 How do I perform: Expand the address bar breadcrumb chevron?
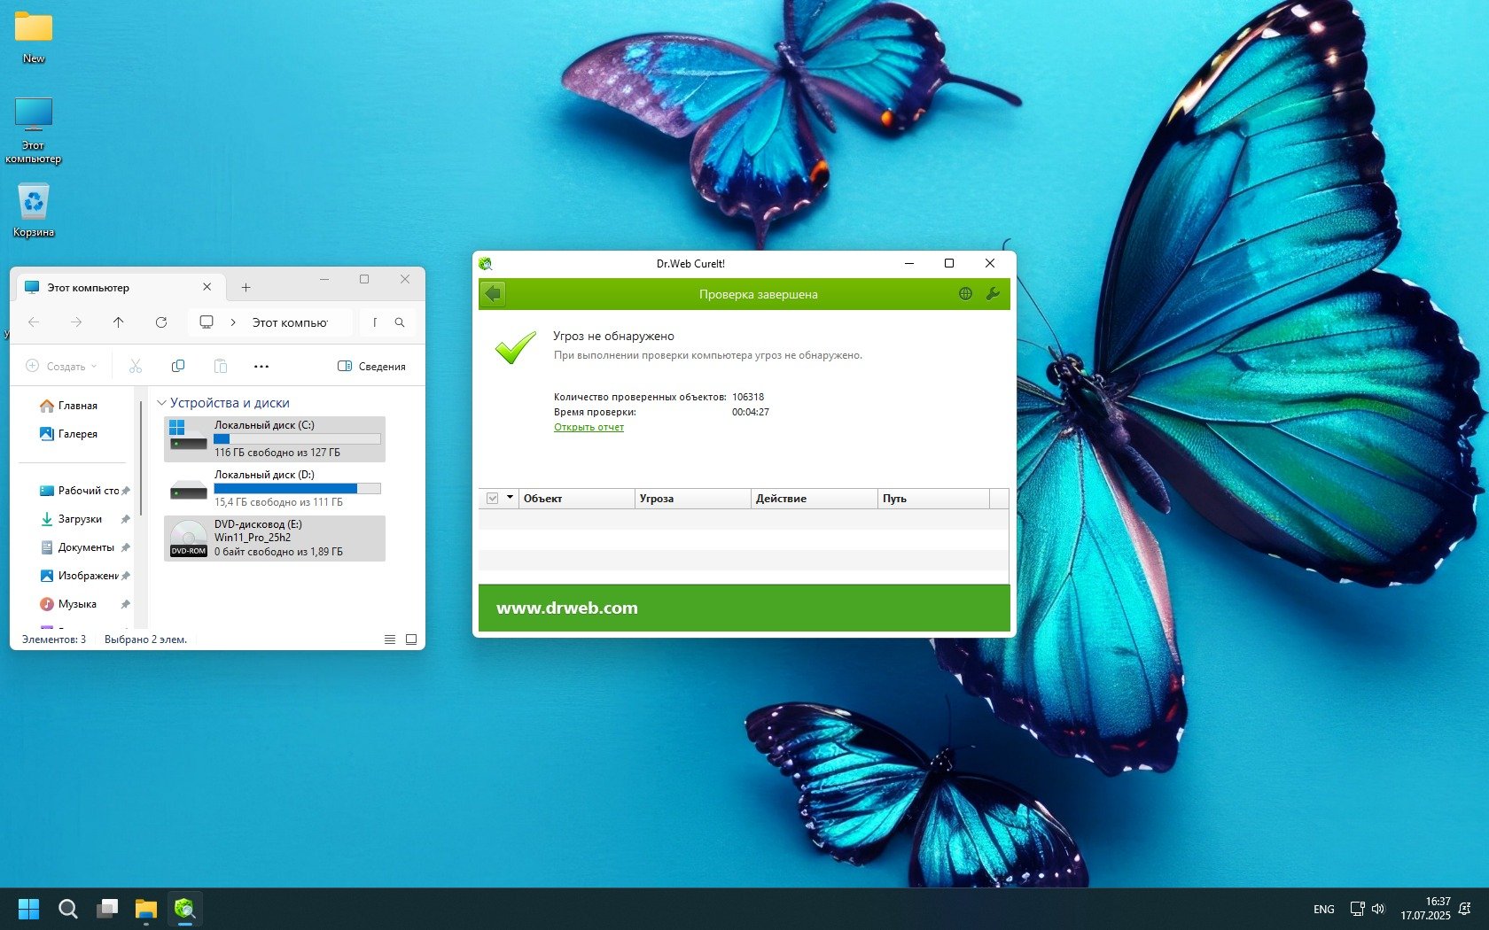coord(233,322)
